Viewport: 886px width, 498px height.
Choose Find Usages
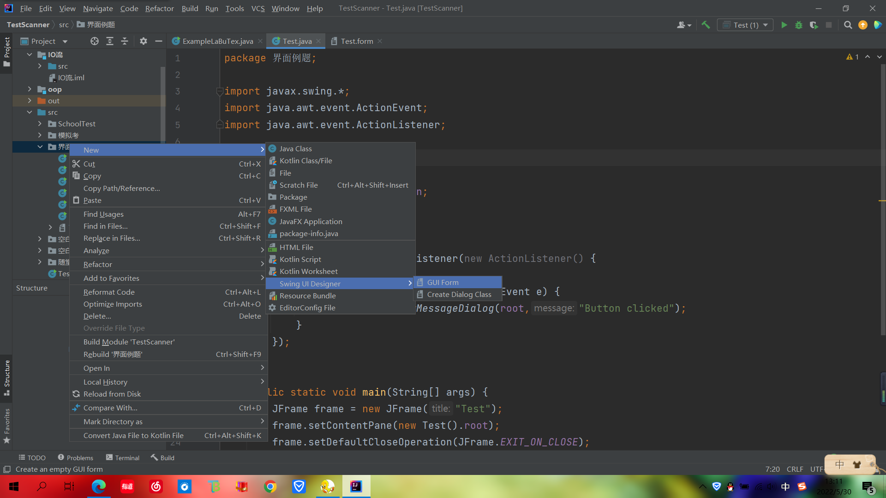pyautogui.click(x=168, y=214)
